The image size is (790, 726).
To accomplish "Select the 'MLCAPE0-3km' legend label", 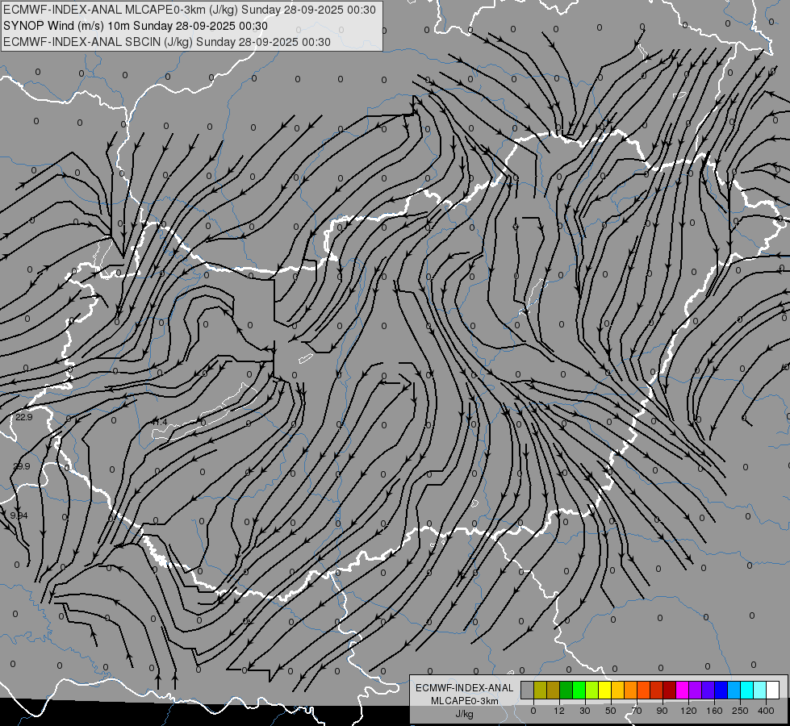I will pos(464,701).
